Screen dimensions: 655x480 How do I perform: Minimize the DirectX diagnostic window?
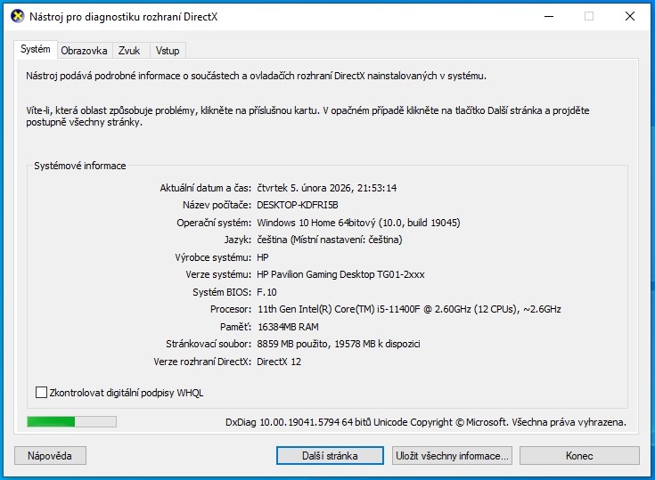pyautogui.click(x=548, y=16)
